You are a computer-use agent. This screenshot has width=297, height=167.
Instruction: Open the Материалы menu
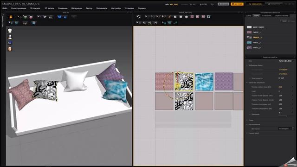[77, 8]
